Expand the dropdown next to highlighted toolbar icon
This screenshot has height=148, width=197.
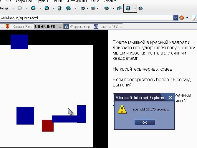[x=135, y=8]
